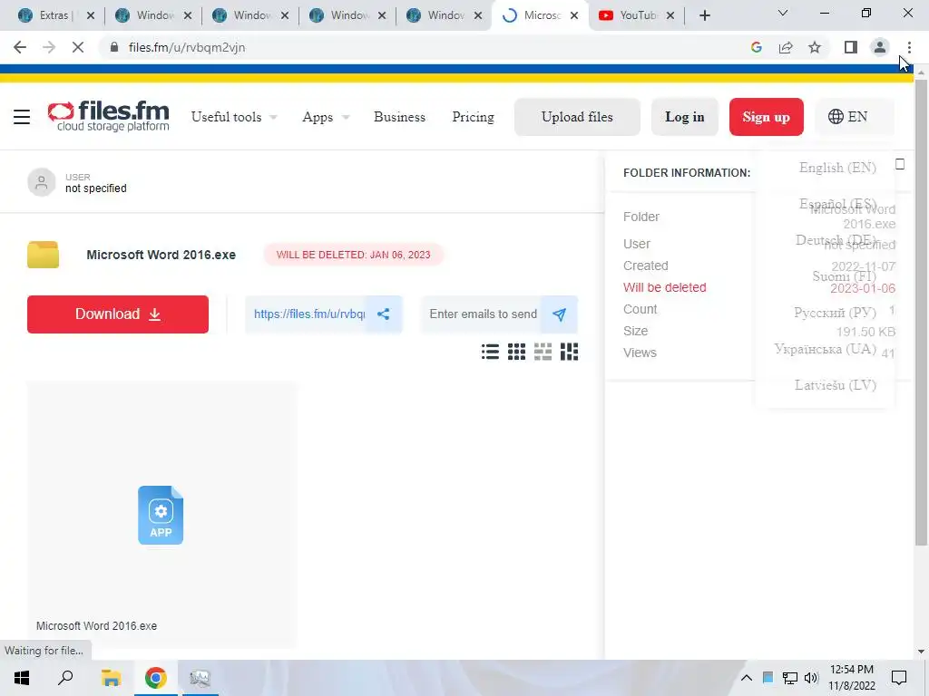
Task: Select English (EN) language
Action: pos(837,168)
